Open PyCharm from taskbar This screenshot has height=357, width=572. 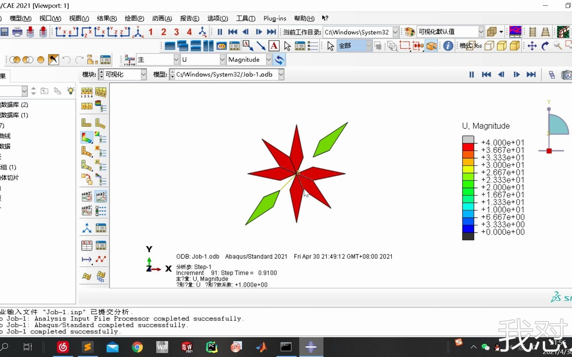point(212,347)
